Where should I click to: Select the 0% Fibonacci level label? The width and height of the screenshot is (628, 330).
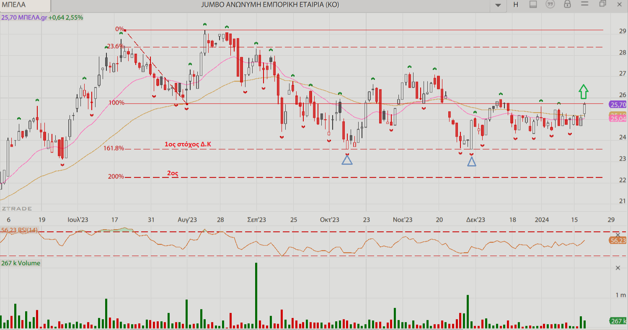click(x=119, y=29)
